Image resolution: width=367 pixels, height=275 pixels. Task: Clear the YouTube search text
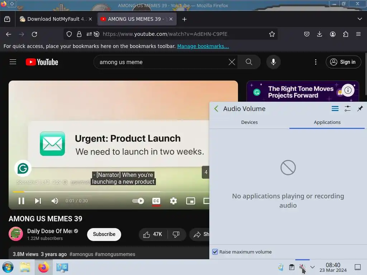[x=232, y=62]
